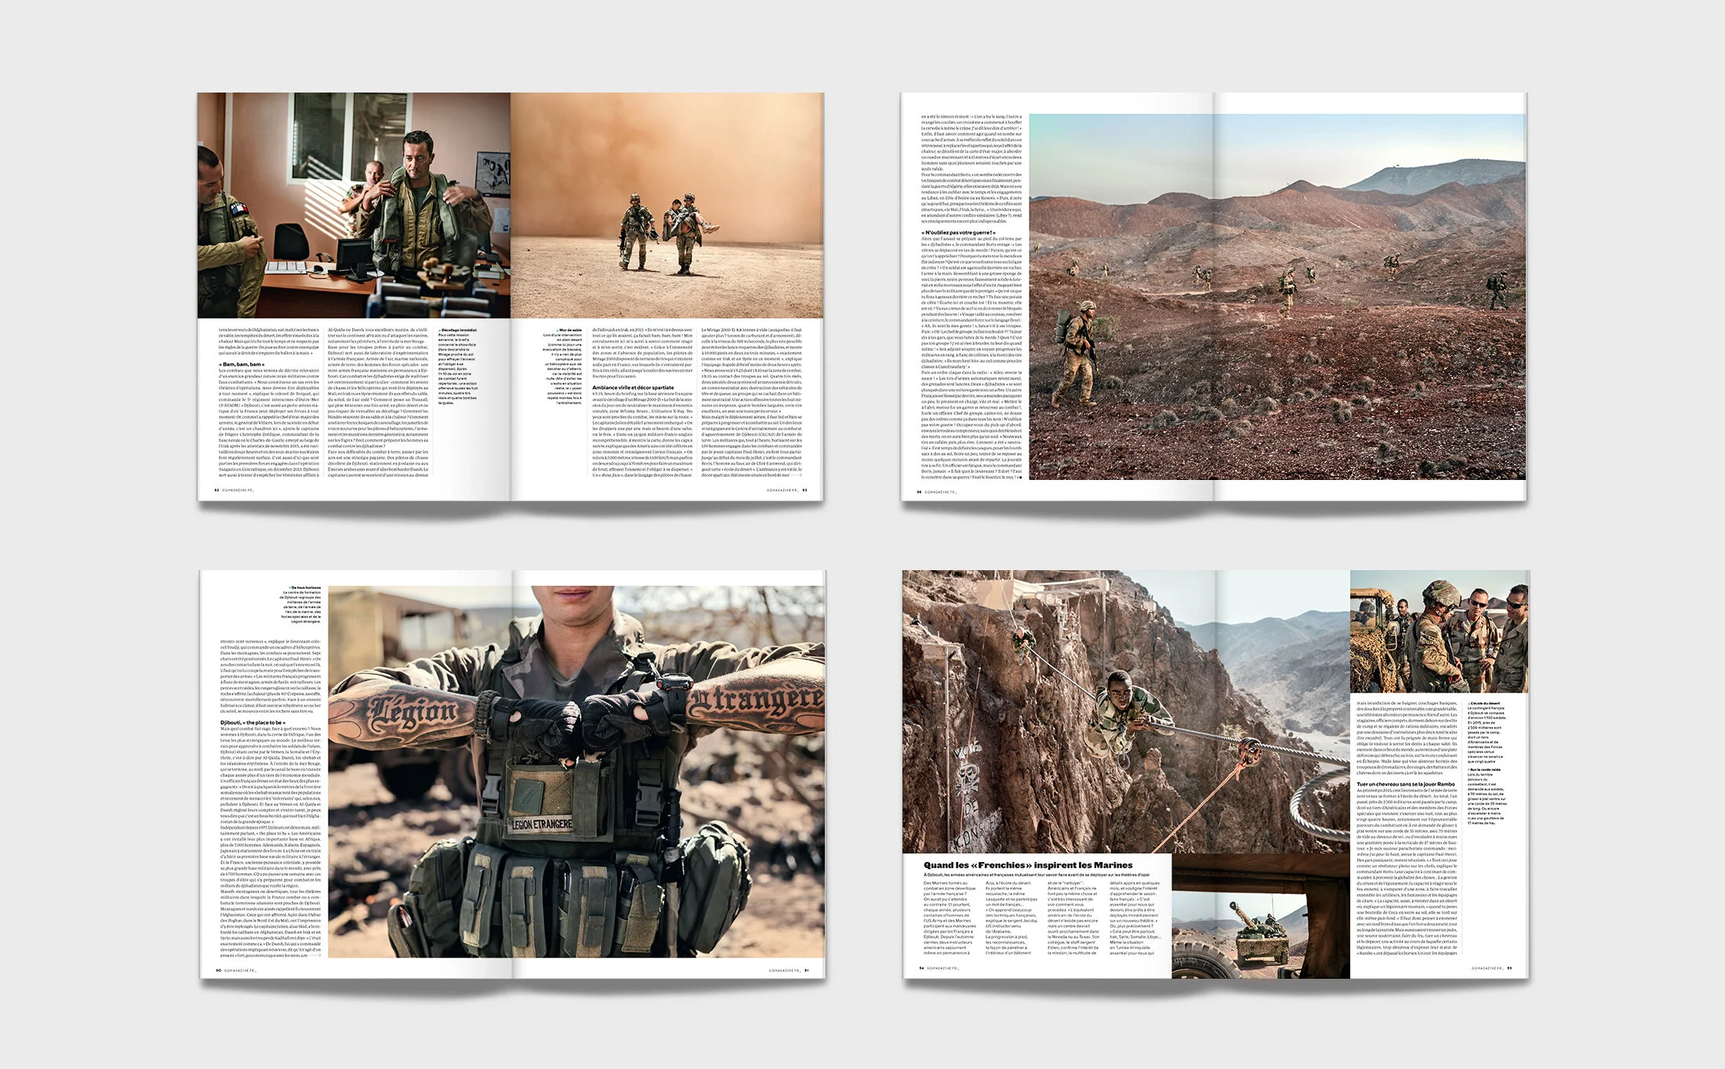
Task: Click the sandstorm photo of soldiers carrying a comrade
Action: [667, 205]
